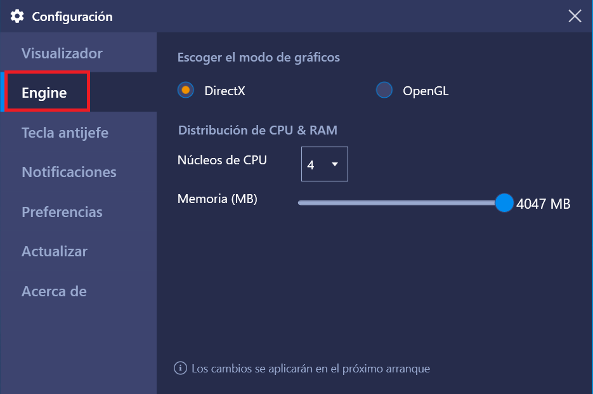View the Acerca de section
593x394 pixels.
coord(54,291)
